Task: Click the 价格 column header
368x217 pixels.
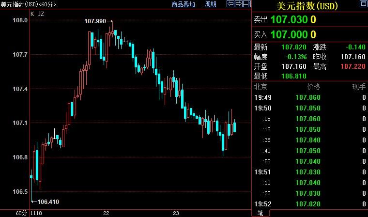Action: (313, 87)
